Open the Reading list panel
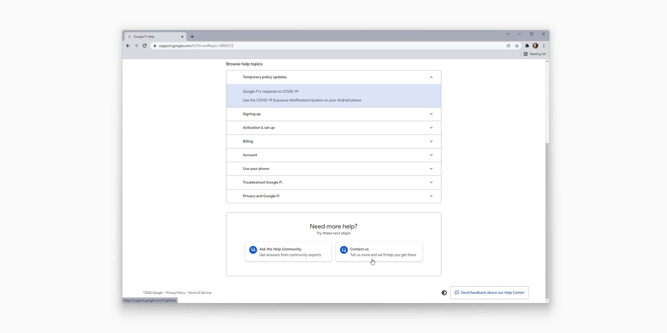667x333 pixels. [x=535, y=54]
